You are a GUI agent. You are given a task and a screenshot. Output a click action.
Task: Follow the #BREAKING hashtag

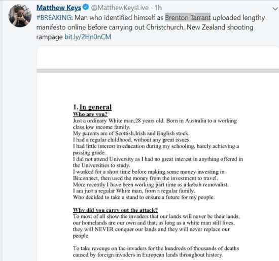coord(54,18)
